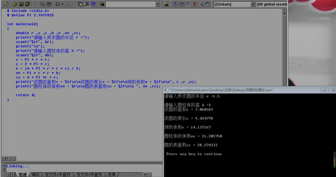Click console line '该圆的周长c = 9.424778'

pos(189,118)
